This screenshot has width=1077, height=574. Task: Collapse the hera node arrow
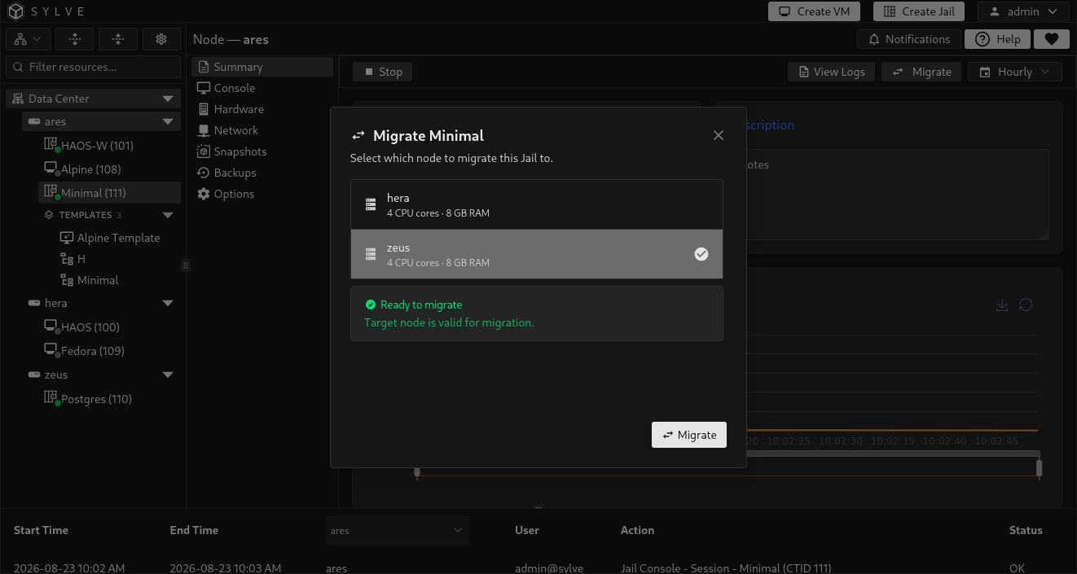(x=168, y=303)
